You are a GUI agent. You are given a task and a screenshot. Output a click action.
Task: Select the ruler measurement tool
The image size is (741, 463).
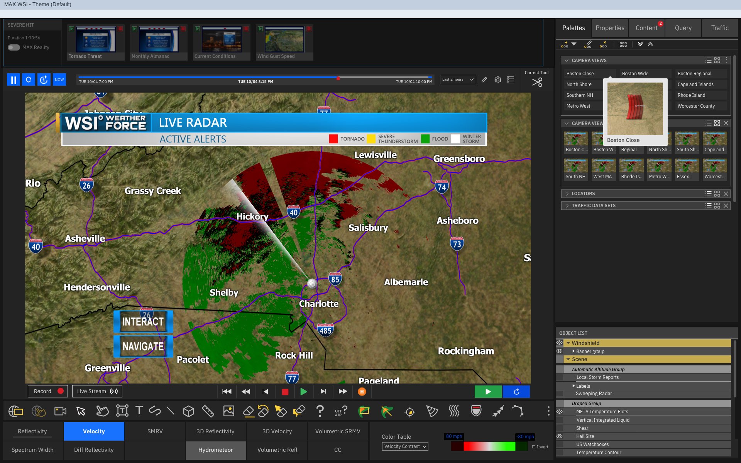208,411
